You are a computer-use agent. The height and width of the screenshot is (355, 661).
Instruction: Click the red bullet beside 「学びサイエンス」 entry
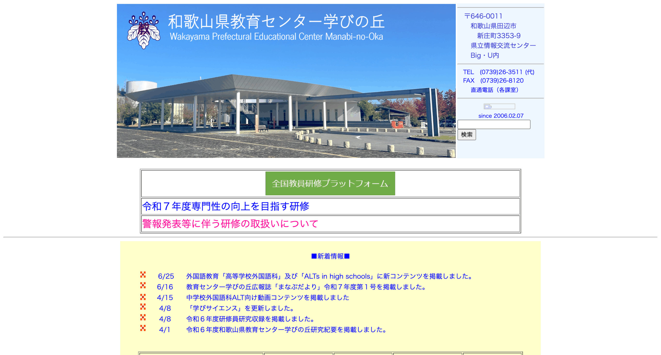(x=143, y=307)
